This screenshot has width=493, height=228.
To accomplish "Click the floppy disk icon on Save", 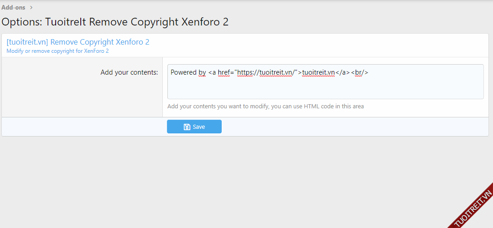I will point(187,127).
